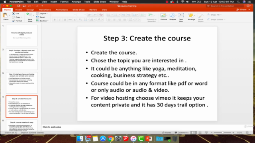Click the Copy icon
The width and height of the screenshot is (255, 143).
tap(14, 17)
